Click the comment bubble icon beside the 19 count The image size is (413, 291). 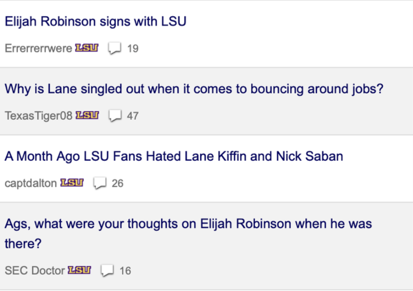click(x=114, y=49)
